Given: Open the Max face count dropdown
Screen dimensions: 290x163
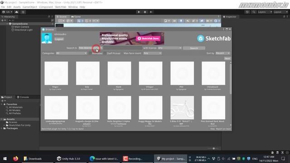Looking at the screenshot, I should click(x=152, y=53).
